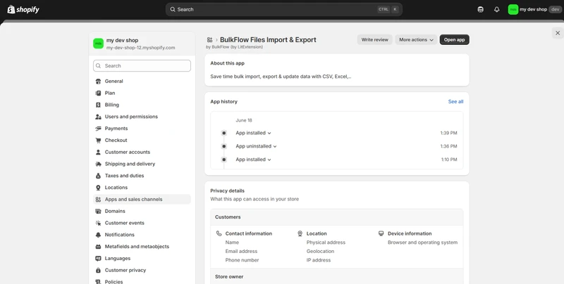Click the Customer accounts person icon
564x284 pixels.
(x=98, y=152)
